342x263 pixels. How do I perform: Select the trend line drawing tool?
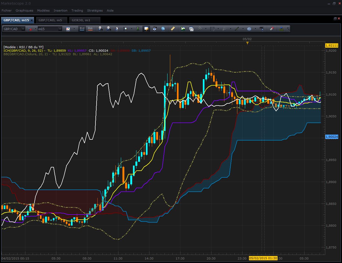point(237,29)
